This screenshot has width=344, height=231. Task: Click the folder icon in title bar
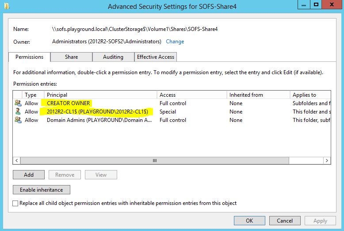[7, 6]
